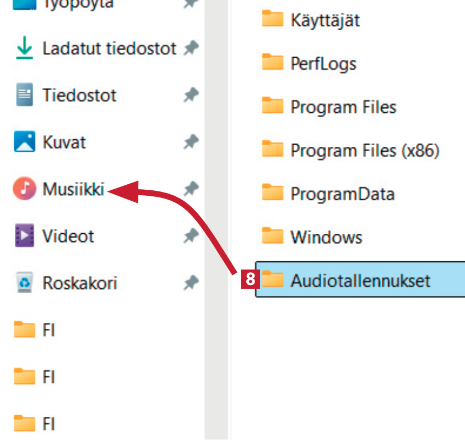Select the Käyttäjät folder name

pyautogui.click(x=325, y=20)
